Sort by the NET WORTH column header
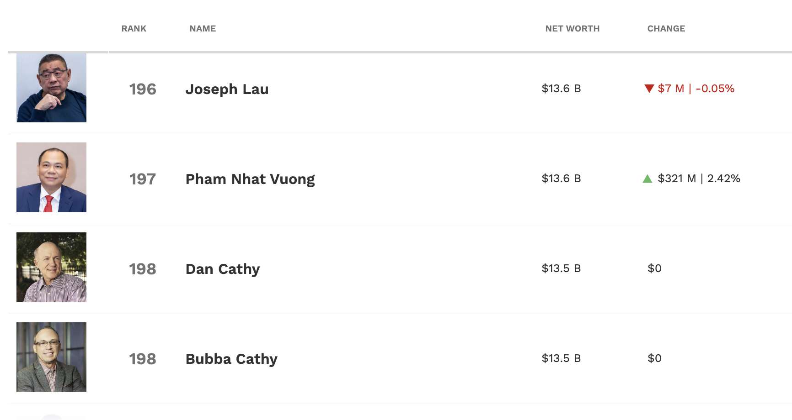The image size is (792, 420). [x=573, y=28]
